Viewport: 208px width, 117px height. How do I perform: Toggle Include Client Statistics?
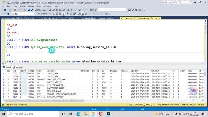click(x=75, y=14)
